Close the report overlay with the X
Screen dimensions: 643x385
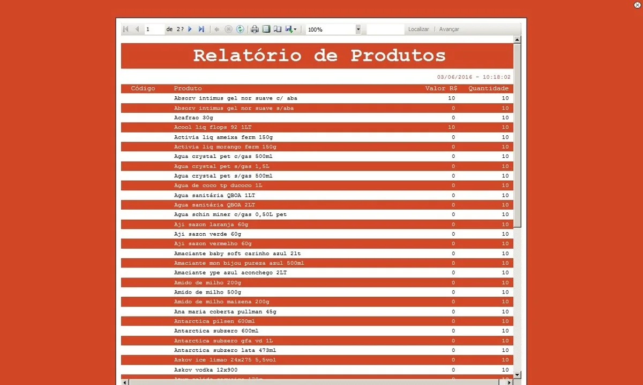coord(636,5)
